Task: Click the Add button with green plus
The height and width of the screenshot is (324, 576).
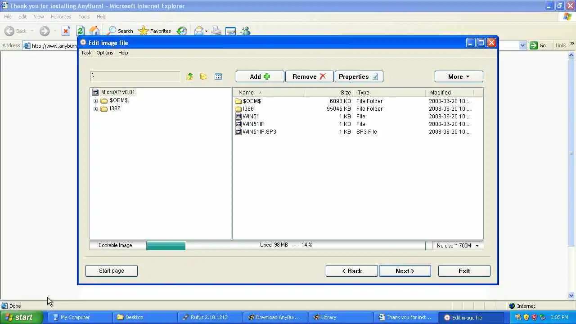Action: pyautogui.click(x=260, y=76)
